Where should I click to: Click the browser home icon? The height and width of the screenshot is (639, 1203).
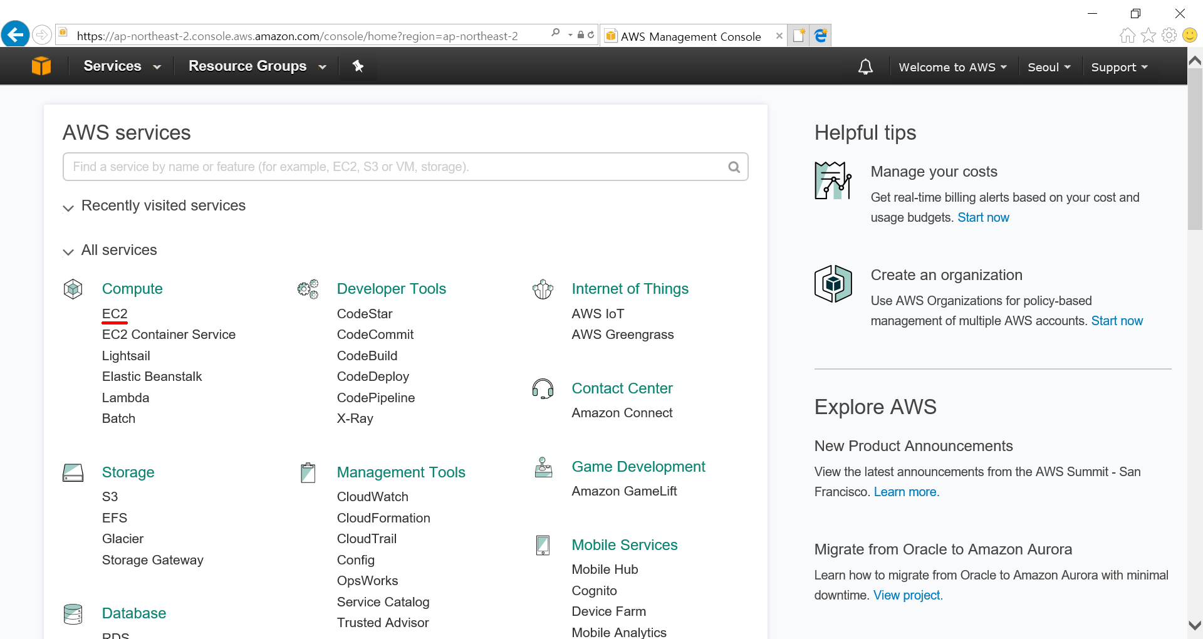1127,35
